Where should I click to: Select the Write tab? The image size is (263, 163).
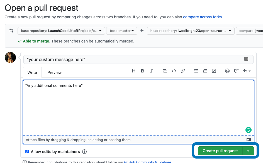(32, 72)
